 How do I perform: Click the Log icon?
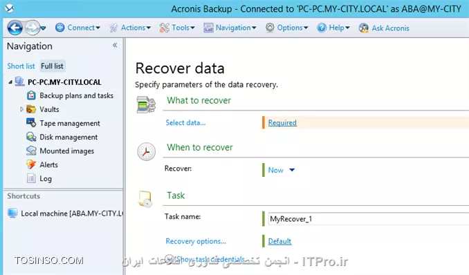[x=31, y=178]
